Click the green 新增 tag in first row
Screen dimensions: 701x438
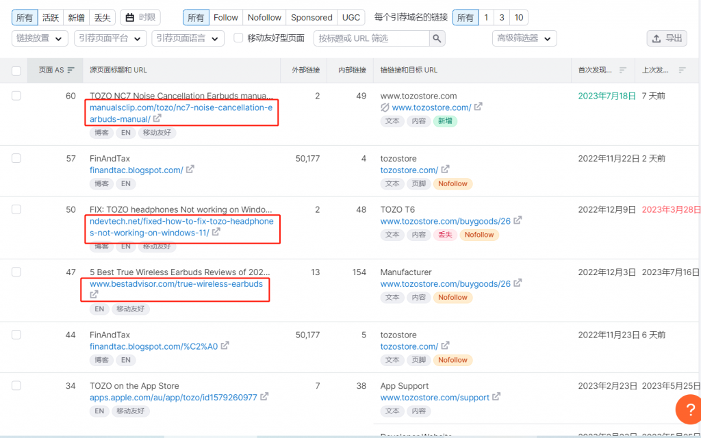pos(445,120)
